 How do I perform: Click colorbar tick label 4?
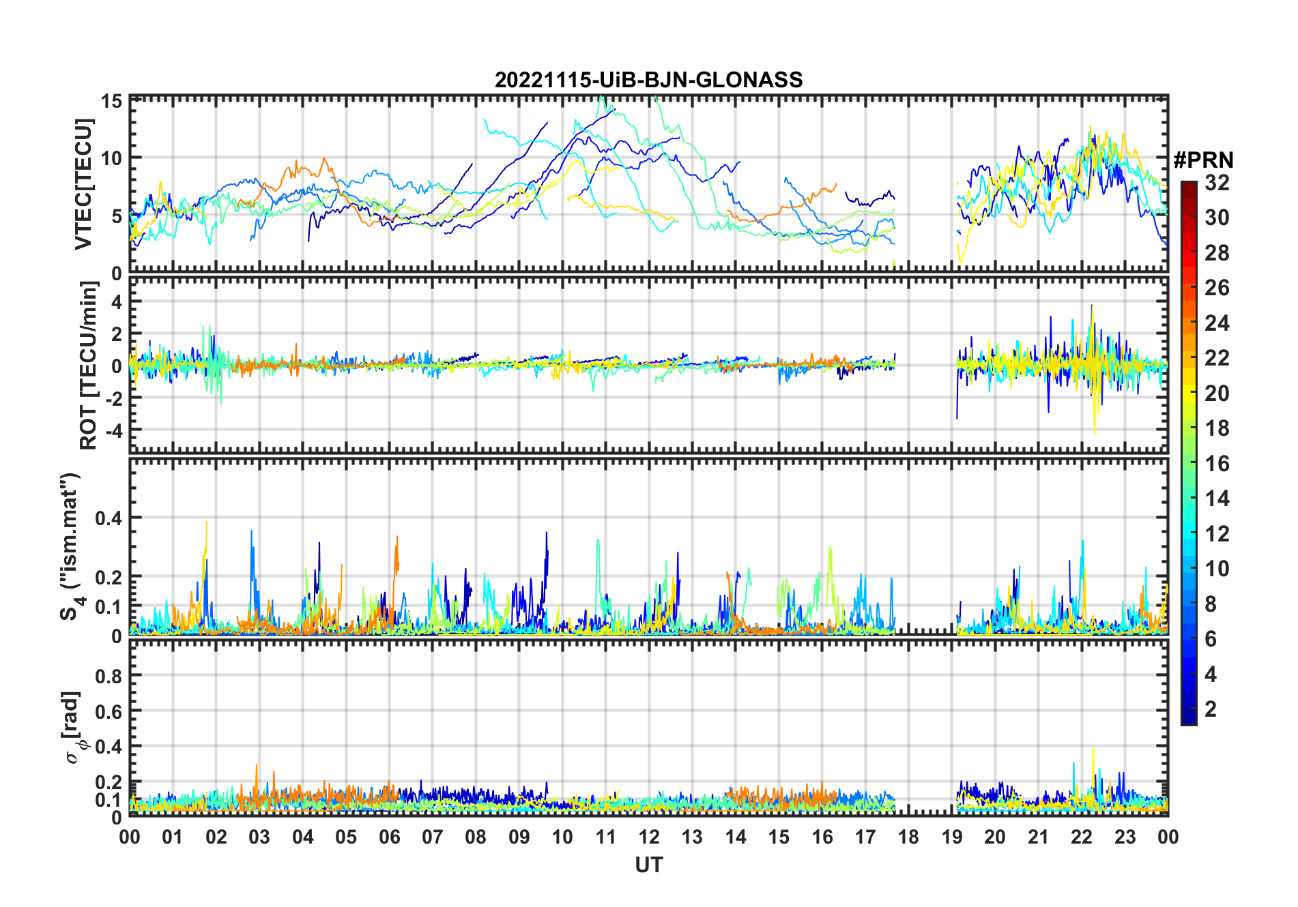coord(1211,674)
